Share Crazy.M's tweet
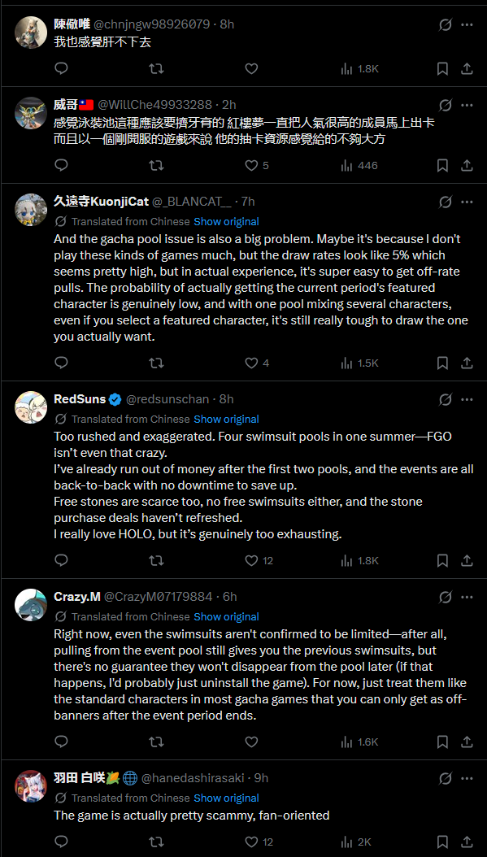487x857 pixels. (x=467, y=742)
